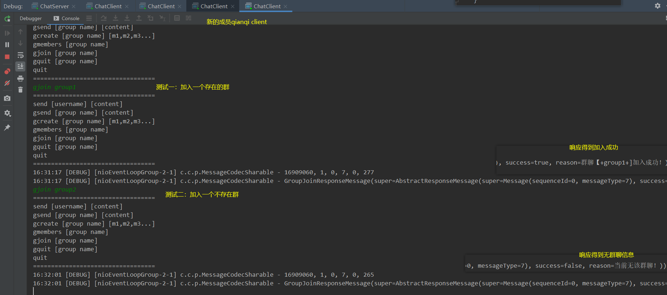Open debugger settings gear dropdown
Image resolution: width=667 pixels, height=295 pixels.
[7, 113]
